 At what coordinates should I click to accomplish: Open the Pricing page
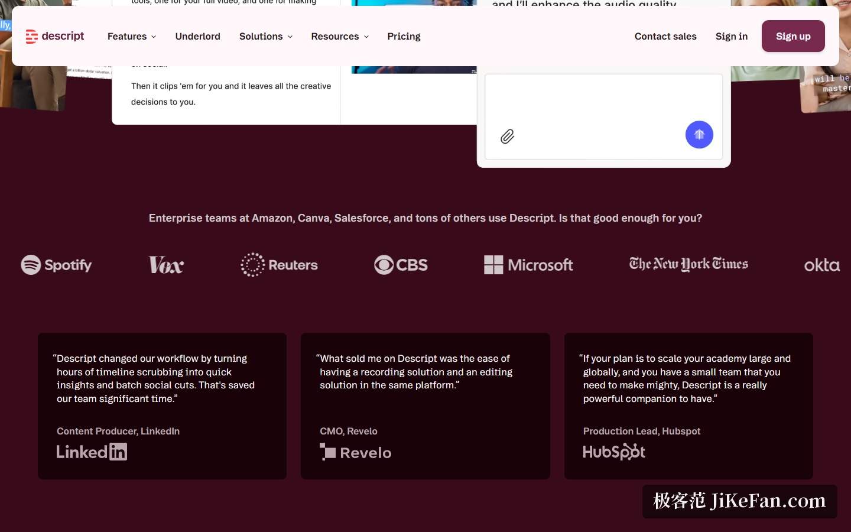pos(404,37)
